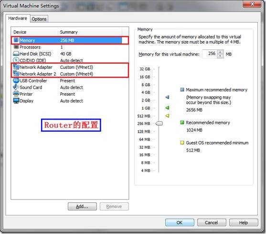This screenshot has height=234, width=266.
Task: Click the memory value field showing 256
Action: pyautogui.click(x=210, y=54)
